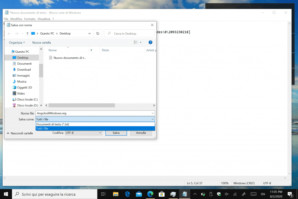Click the Salva button
298x199 pixels.
coord(116,133)
